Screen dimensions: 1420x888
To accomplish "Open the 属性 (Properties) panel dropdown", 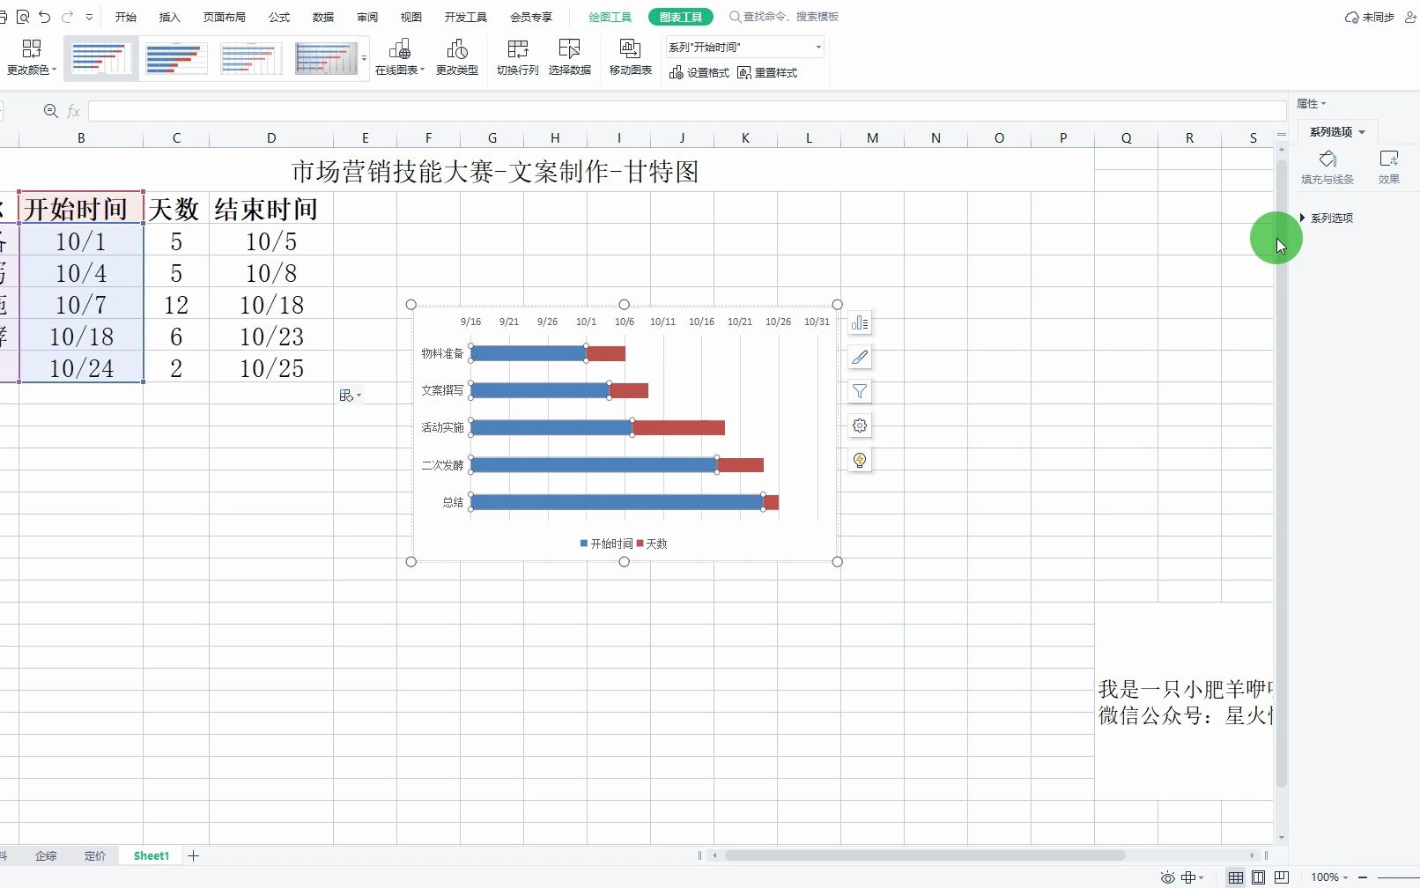I will [x=1311, y=103].
